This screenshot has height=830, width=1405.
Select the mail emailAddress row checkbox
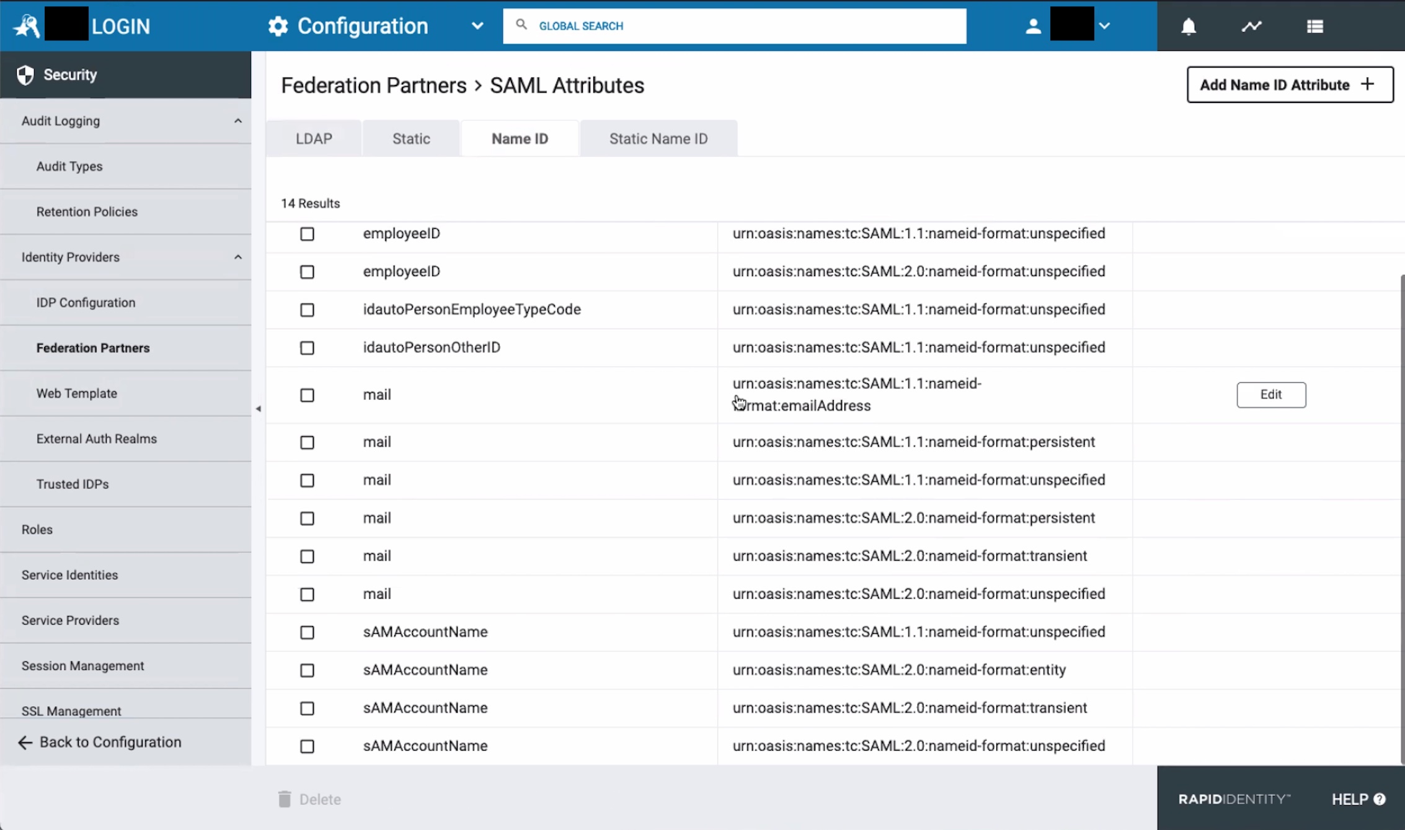(308, 395)
